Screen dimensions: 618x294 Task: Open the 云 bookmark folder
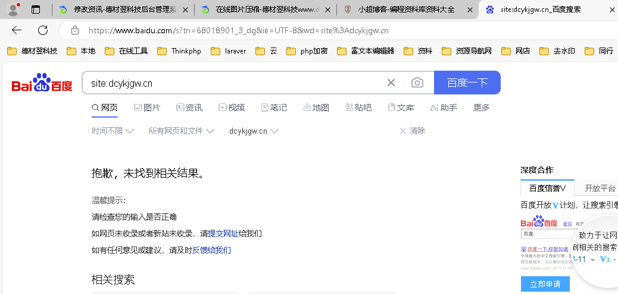(x=266, y=50)
